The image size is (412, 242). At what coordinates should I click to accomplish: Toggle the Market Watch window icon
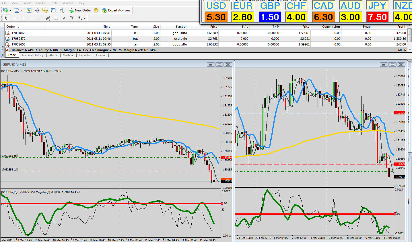click(29, 10)
